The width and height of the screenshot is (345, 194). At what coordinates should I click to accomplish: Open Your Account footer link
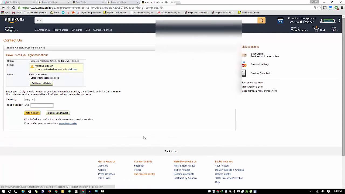coord(222,166)
